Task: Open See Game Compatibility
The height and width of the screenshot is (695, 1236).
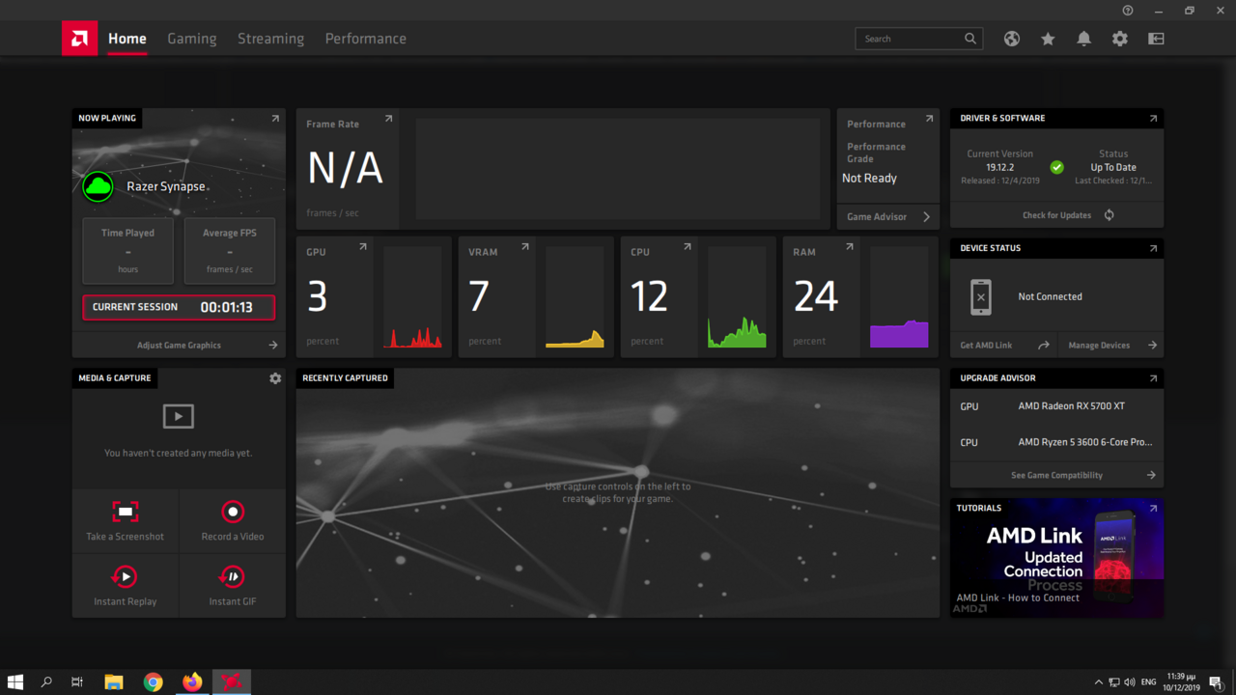Action: [x=1056, y=475]
